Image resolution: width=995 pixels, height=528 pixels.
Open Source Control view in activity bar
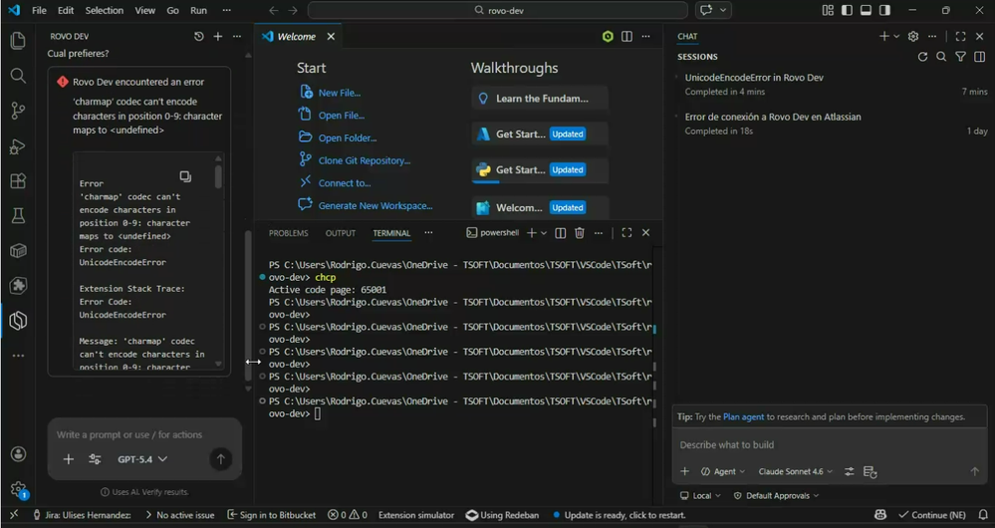point(18,111)
